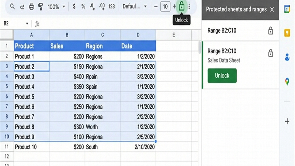
Task: Open the 100% zoom dropdown
Action: click(x=56, y=7)
